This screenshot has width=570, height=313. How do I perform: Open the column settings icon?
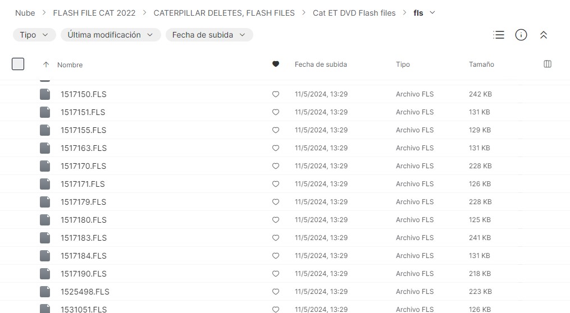[548, 64]
